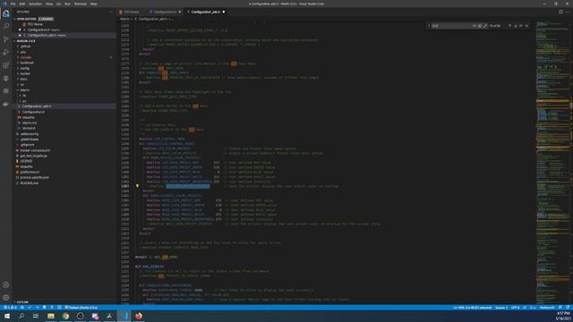Toggle Match Case in Find widget

(x=475, y=26)
